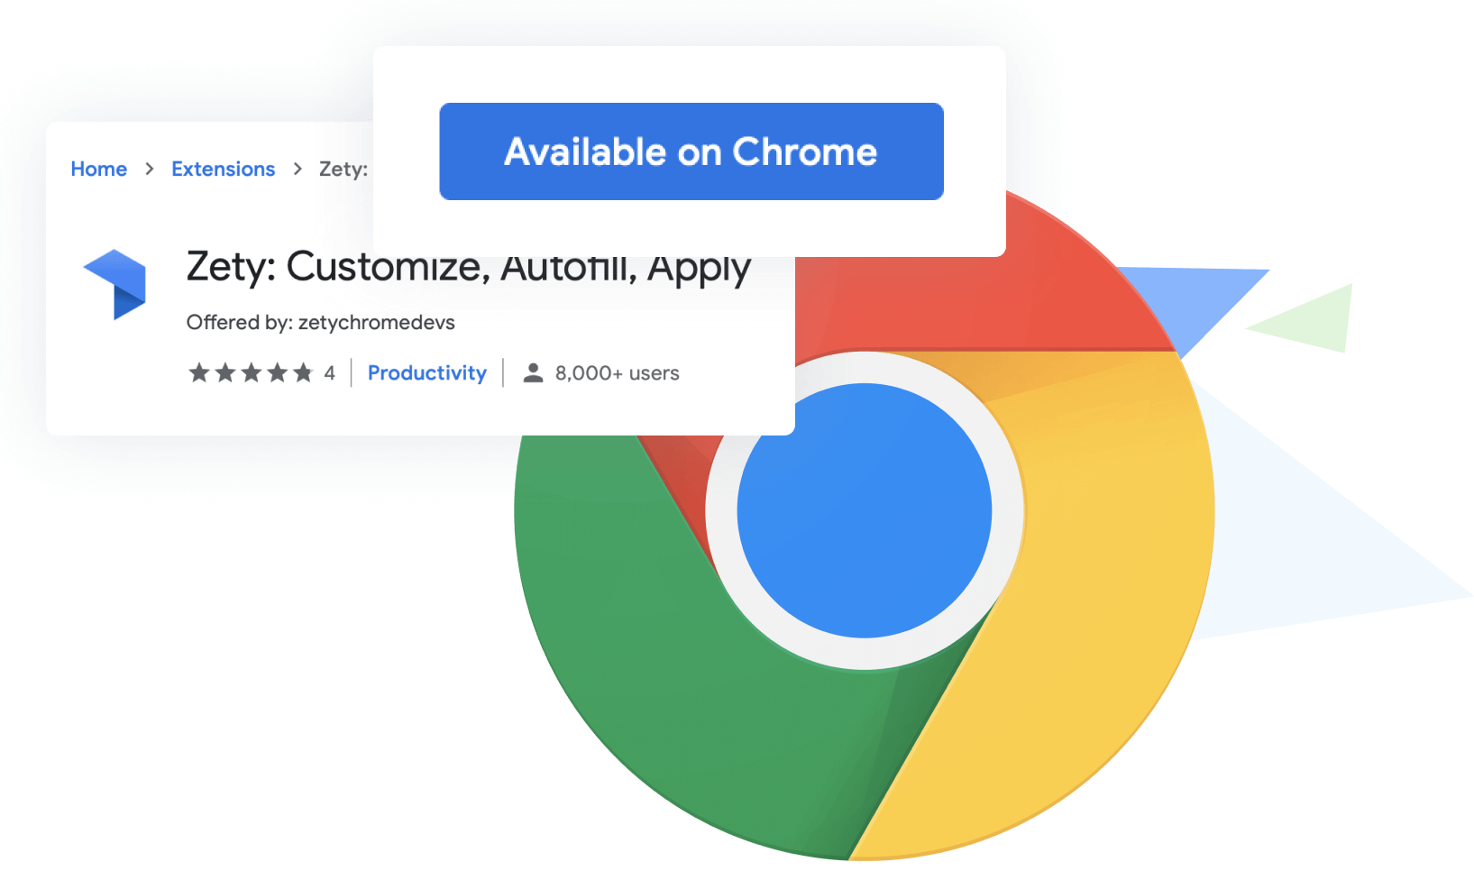The image size is (1474, 871).
Task: Click the person icon beside user count
Action: (x=534, y=372)
